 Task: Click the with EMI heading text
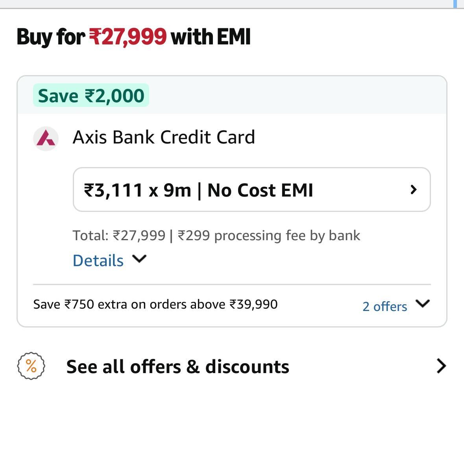tap(211, 37)
